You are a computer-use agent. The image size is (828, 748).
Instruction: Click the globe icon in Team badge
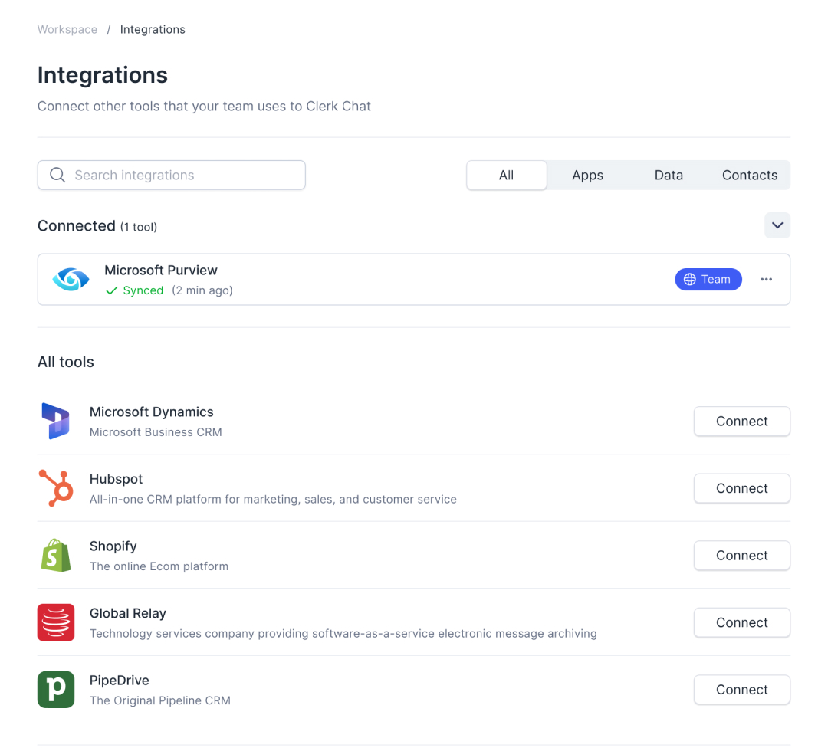(x=690, y=279)
